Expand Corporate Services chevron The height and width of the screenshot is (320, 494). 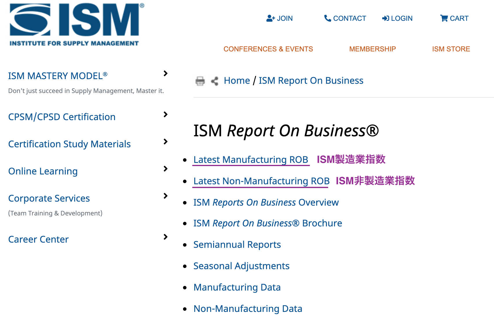tap(165, 196)
